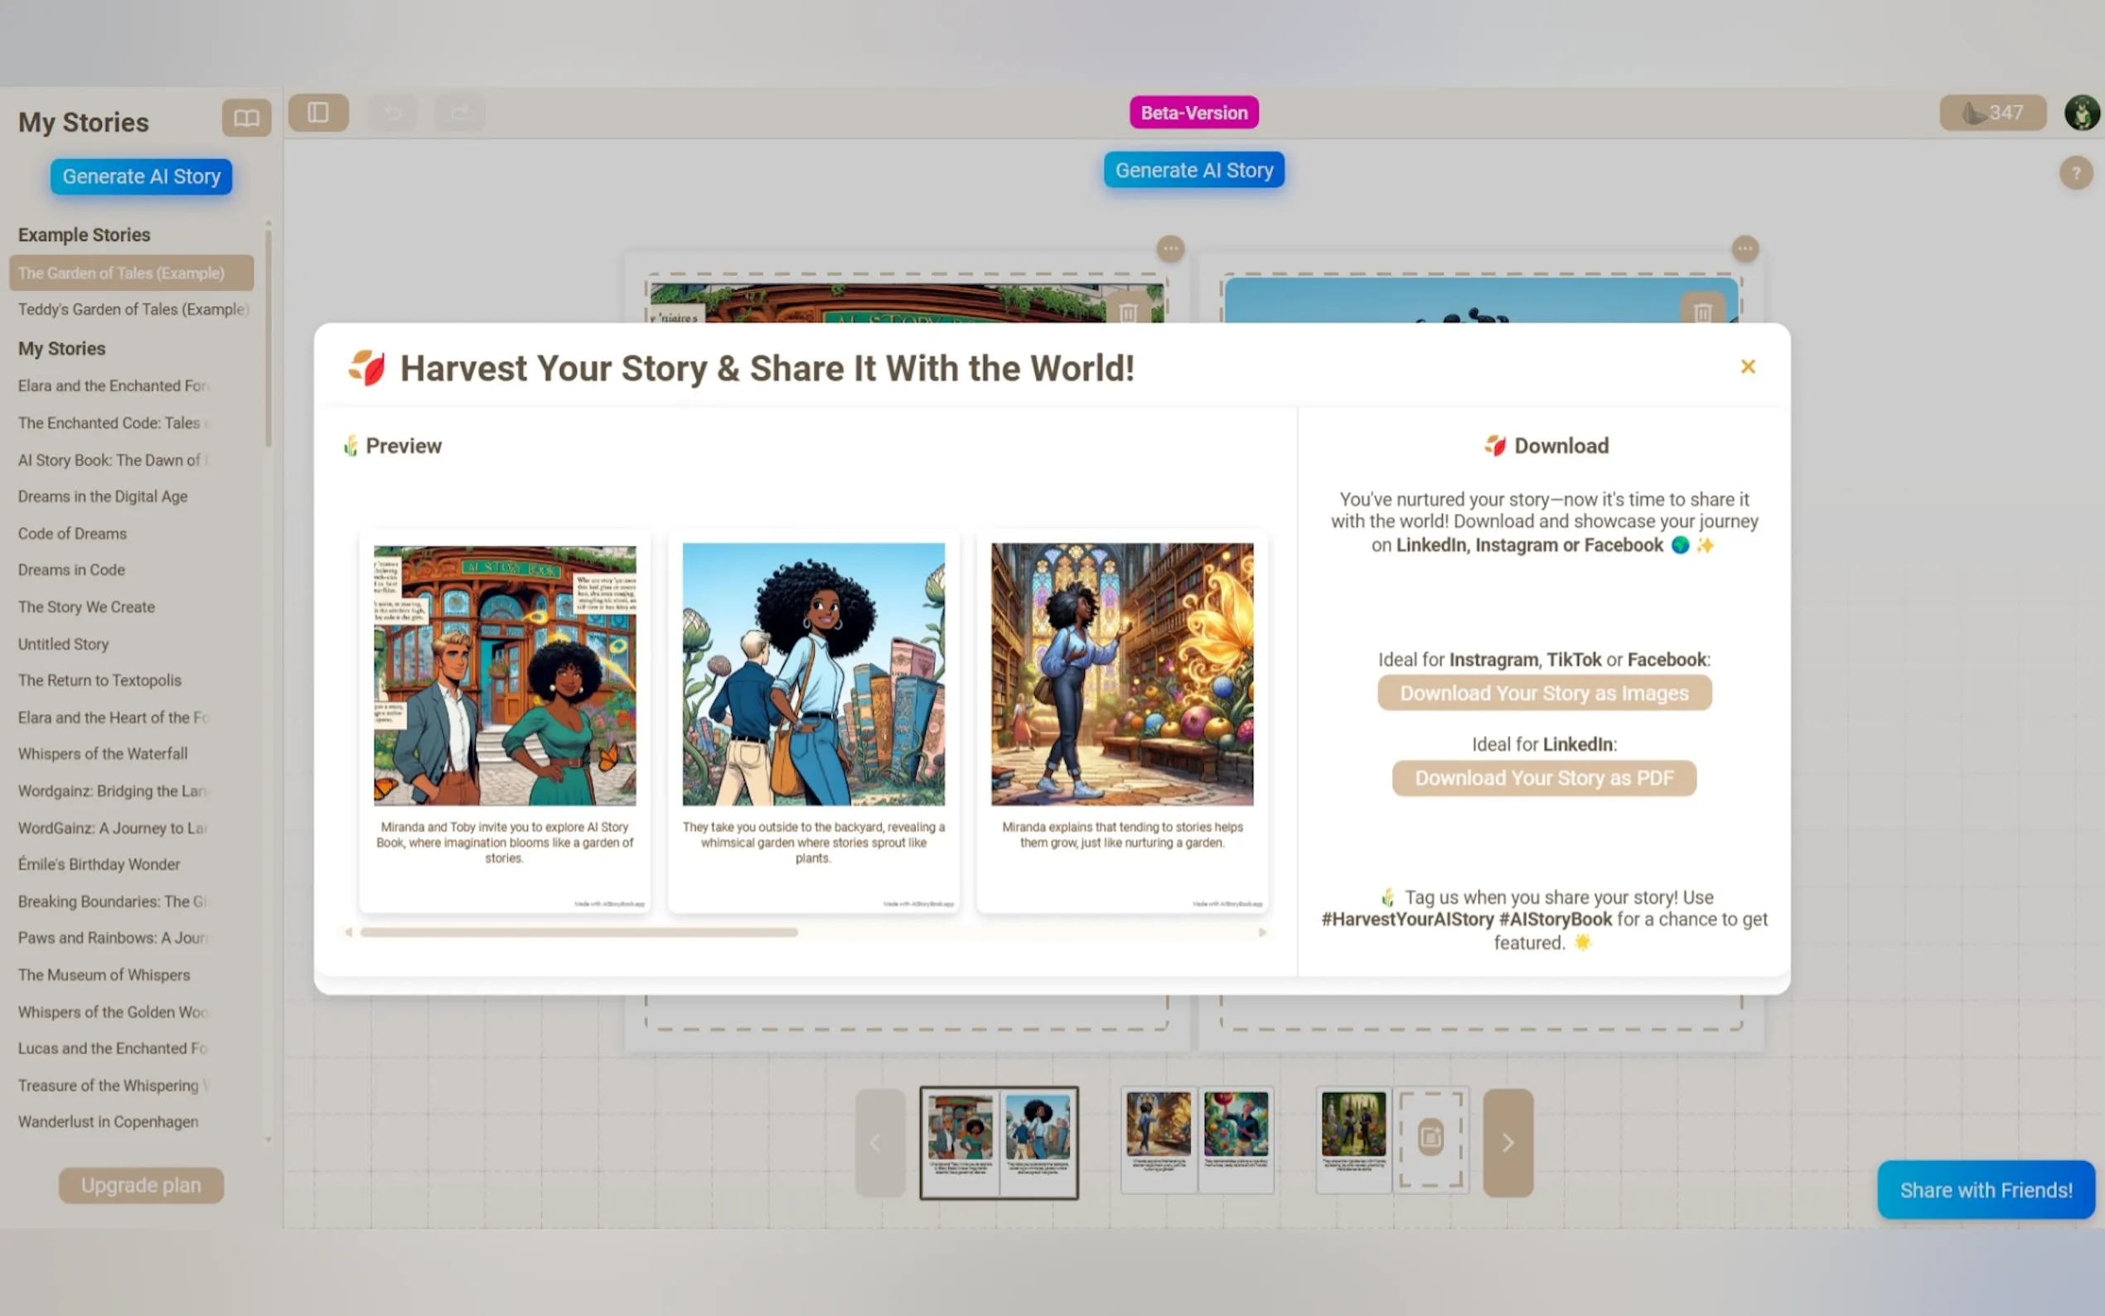Open the book view icon beside My Stories
The width and height of the screenshot is (2105, 1316).
pos(246,118)
